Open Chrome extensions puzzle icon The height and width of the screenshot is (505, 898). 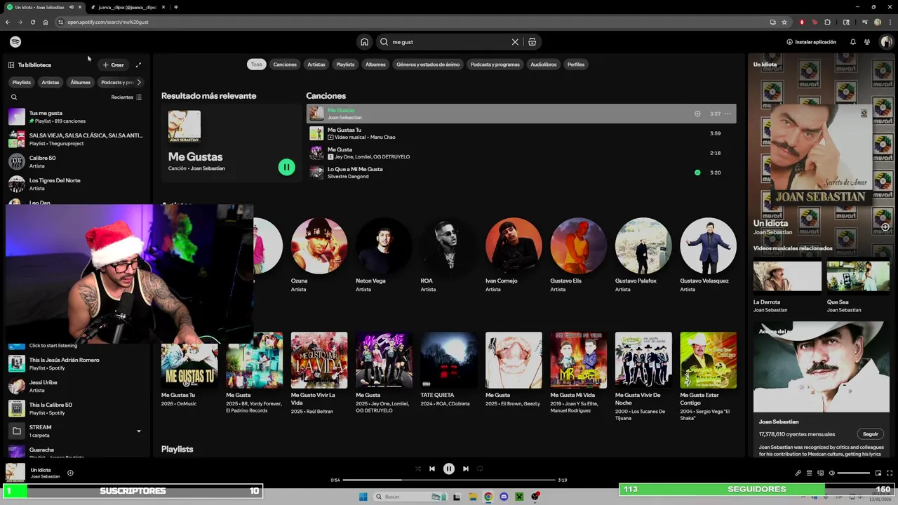(828, 22)
